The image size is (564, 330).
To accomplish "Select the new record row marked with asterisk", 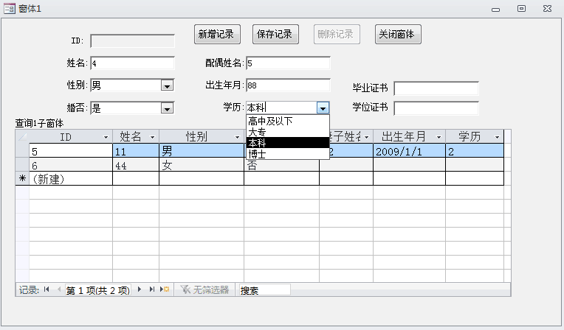I will 22,178.
